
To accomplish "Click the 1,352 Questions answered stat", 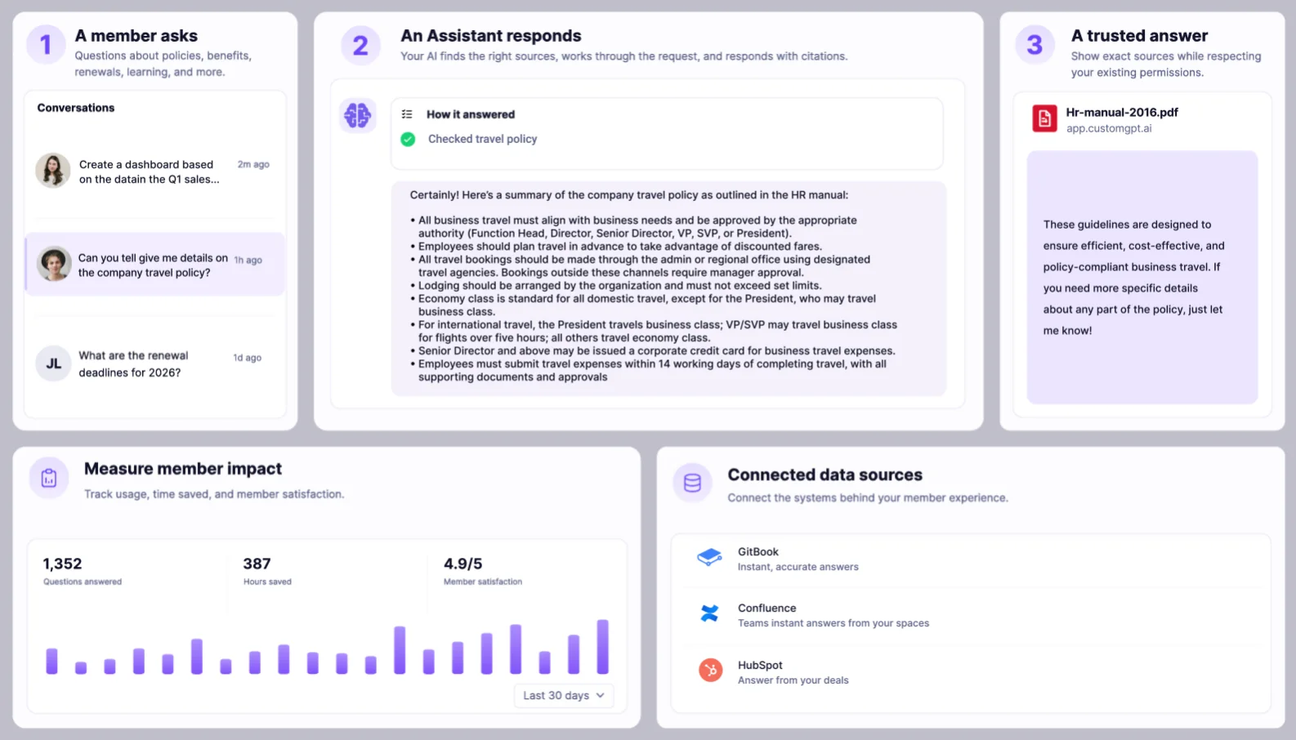I will tap(83, 571).
